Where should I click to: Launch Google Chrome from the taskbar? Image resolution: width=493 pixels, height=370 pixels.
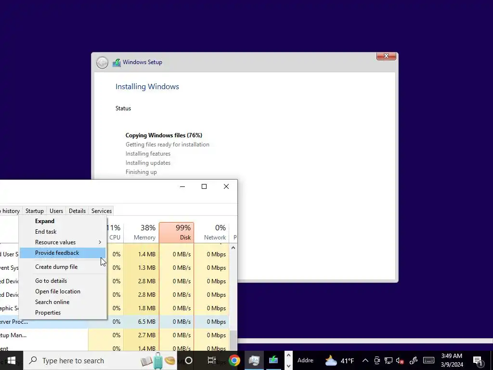pos(234,360)
